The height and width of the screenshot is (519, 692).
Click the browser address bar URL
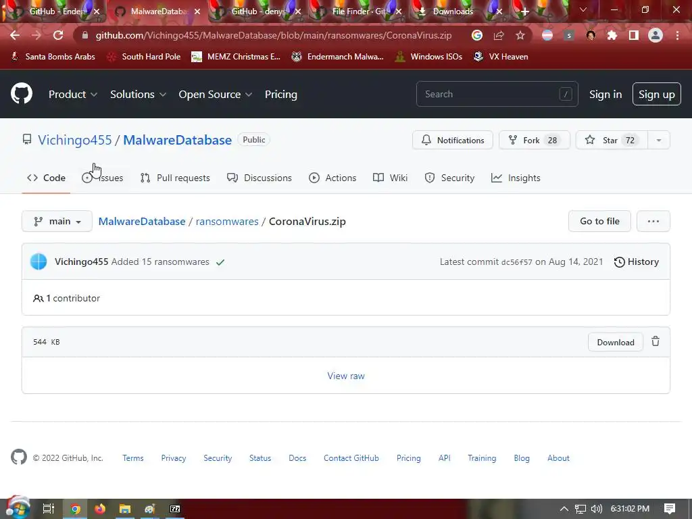tap(273, 35)
